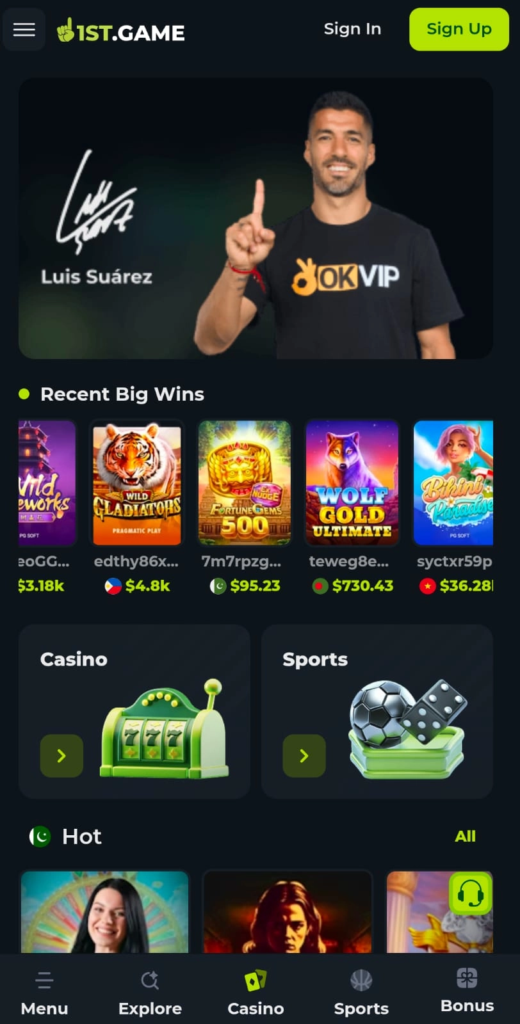Open the Bikini Paradise game thumbnail
This screenshot has height=1024, width=520.
point(453,483)
